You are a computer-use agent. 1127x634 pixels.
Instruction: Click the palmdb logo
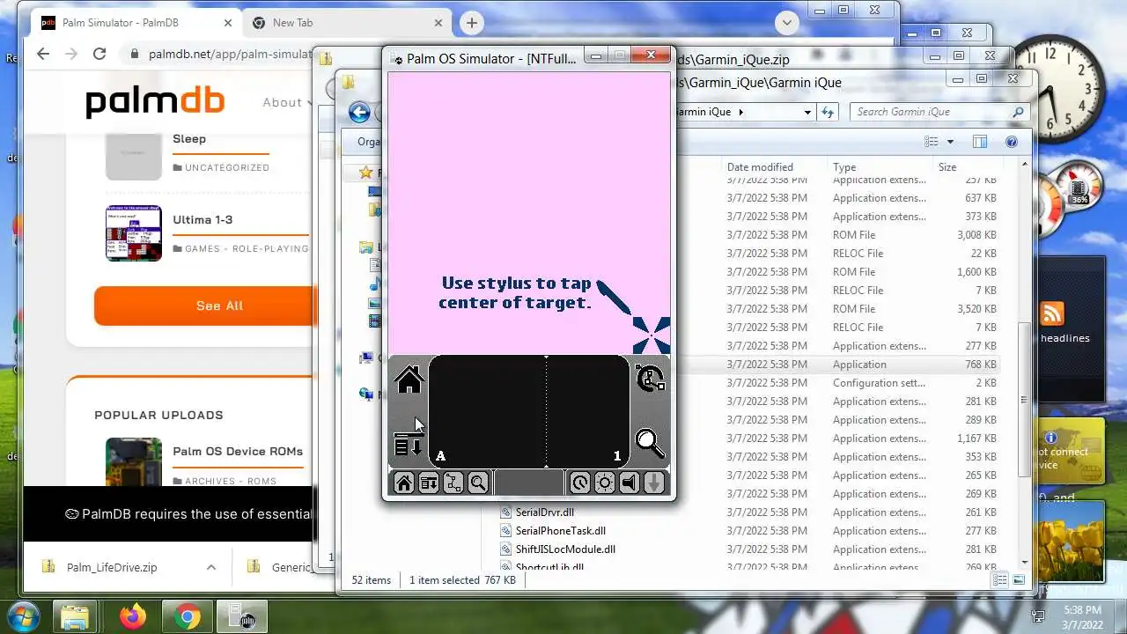pyautogui.click(x=155, y=102)
